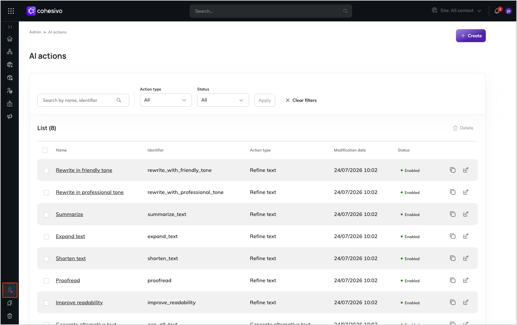Open the megaphone marketing section
Screen dimensions: 517x325
[10, 116]
